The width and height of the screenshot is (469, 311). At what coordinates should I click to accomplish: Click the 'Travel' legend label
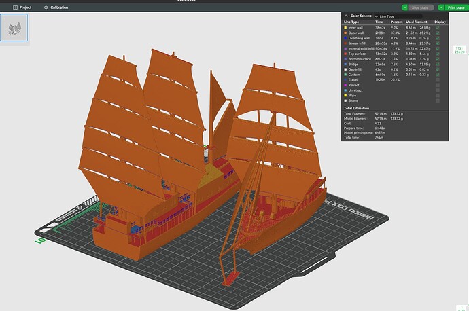point(353,80)
